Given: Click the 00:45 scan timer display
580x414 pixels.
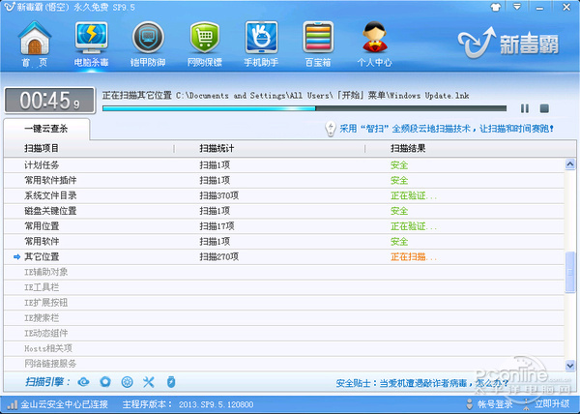Looking at the screenshot, I should tap(49, 101).
